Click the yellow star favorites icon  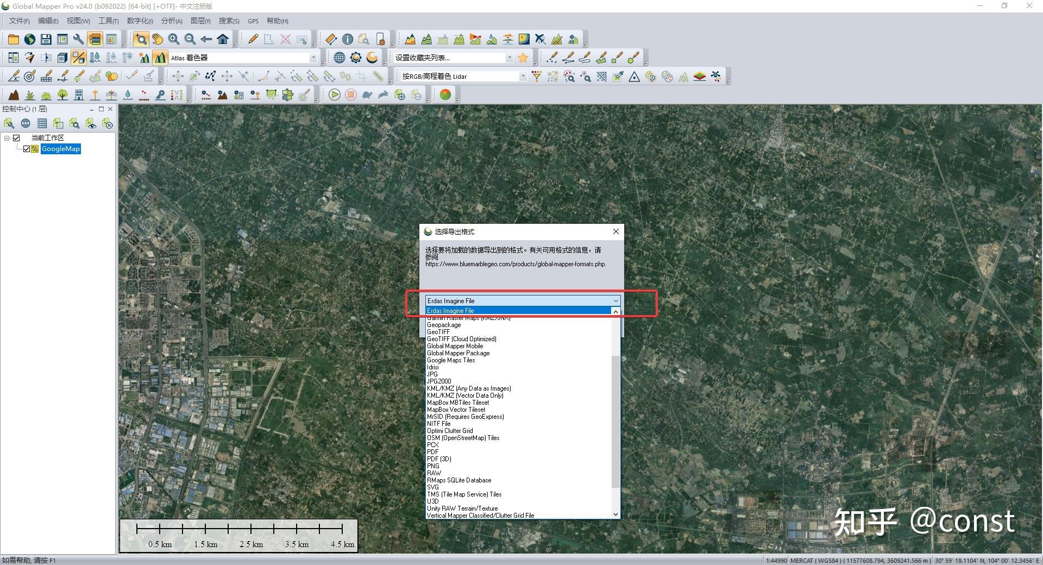[x=523, y=58]
